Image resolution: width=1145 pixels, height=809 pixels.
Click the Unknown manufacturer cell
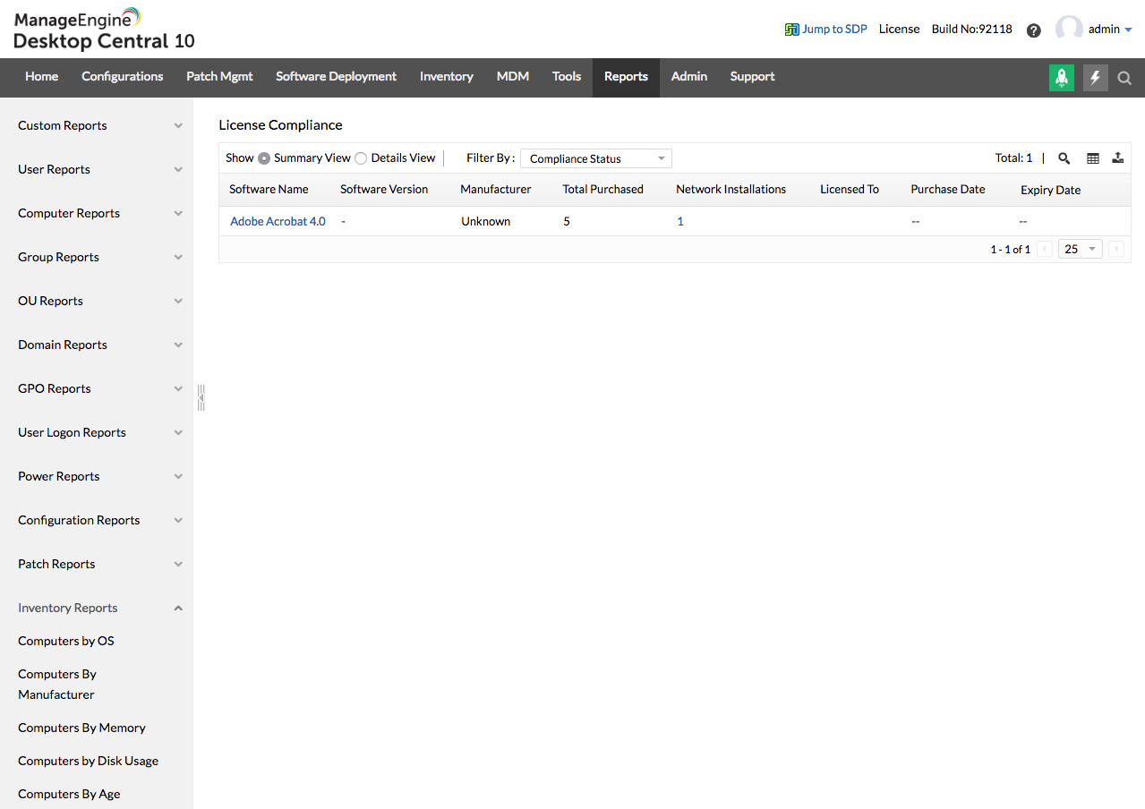(486, 221)
